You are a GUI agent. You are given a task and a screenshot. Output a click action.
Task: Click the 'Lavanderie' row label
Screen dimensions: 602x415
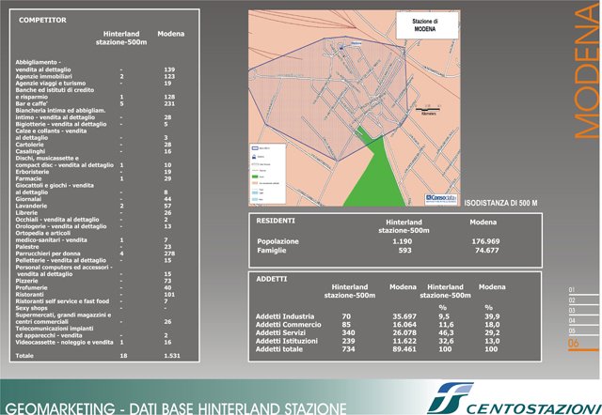coord(31,207)
